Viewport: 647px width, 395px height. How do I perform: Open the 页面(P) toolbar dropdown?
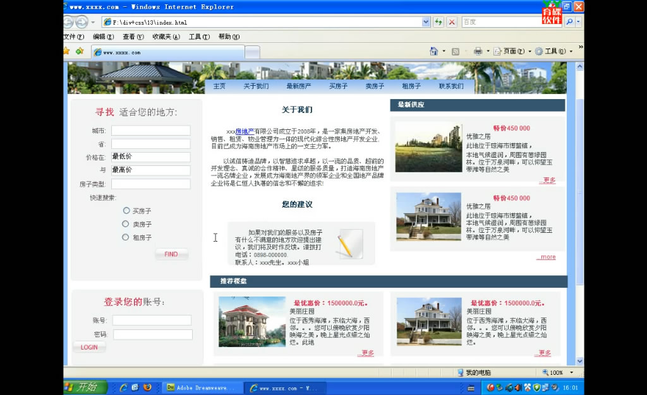tap(512, 52)
